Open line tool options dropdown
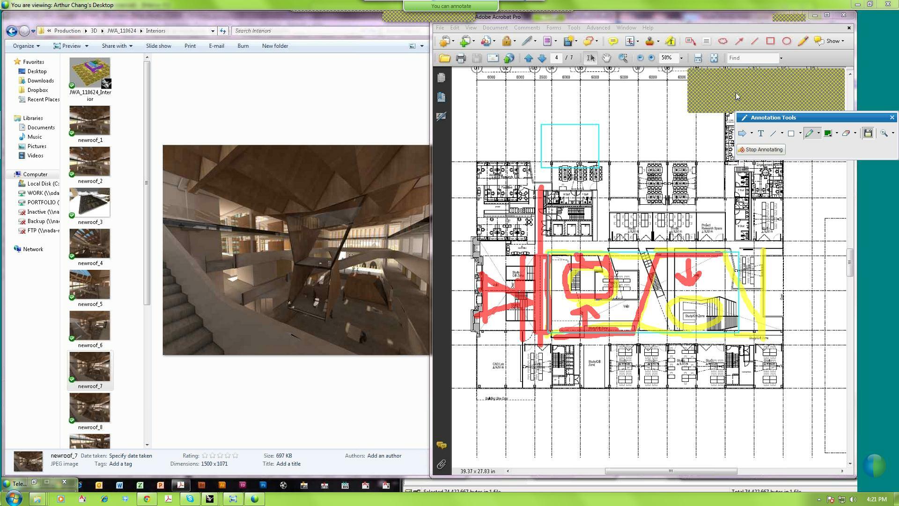Screen dimensions: 899x506 [782, 134]
